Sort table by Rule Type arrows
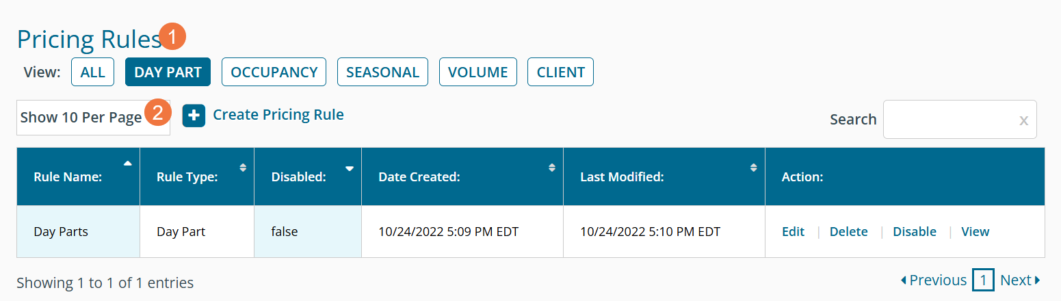Image resolution: width=1061 pixels, height=301 pixels. pos(242,167)
